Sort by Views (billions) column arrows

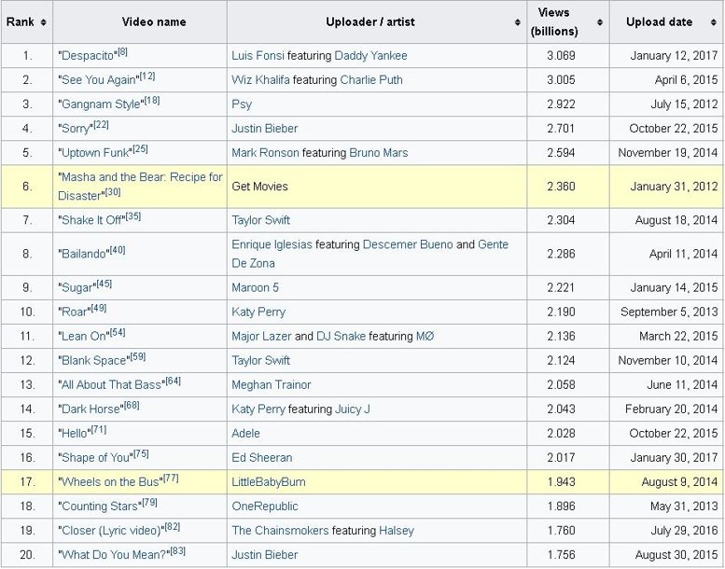point(600,22)
